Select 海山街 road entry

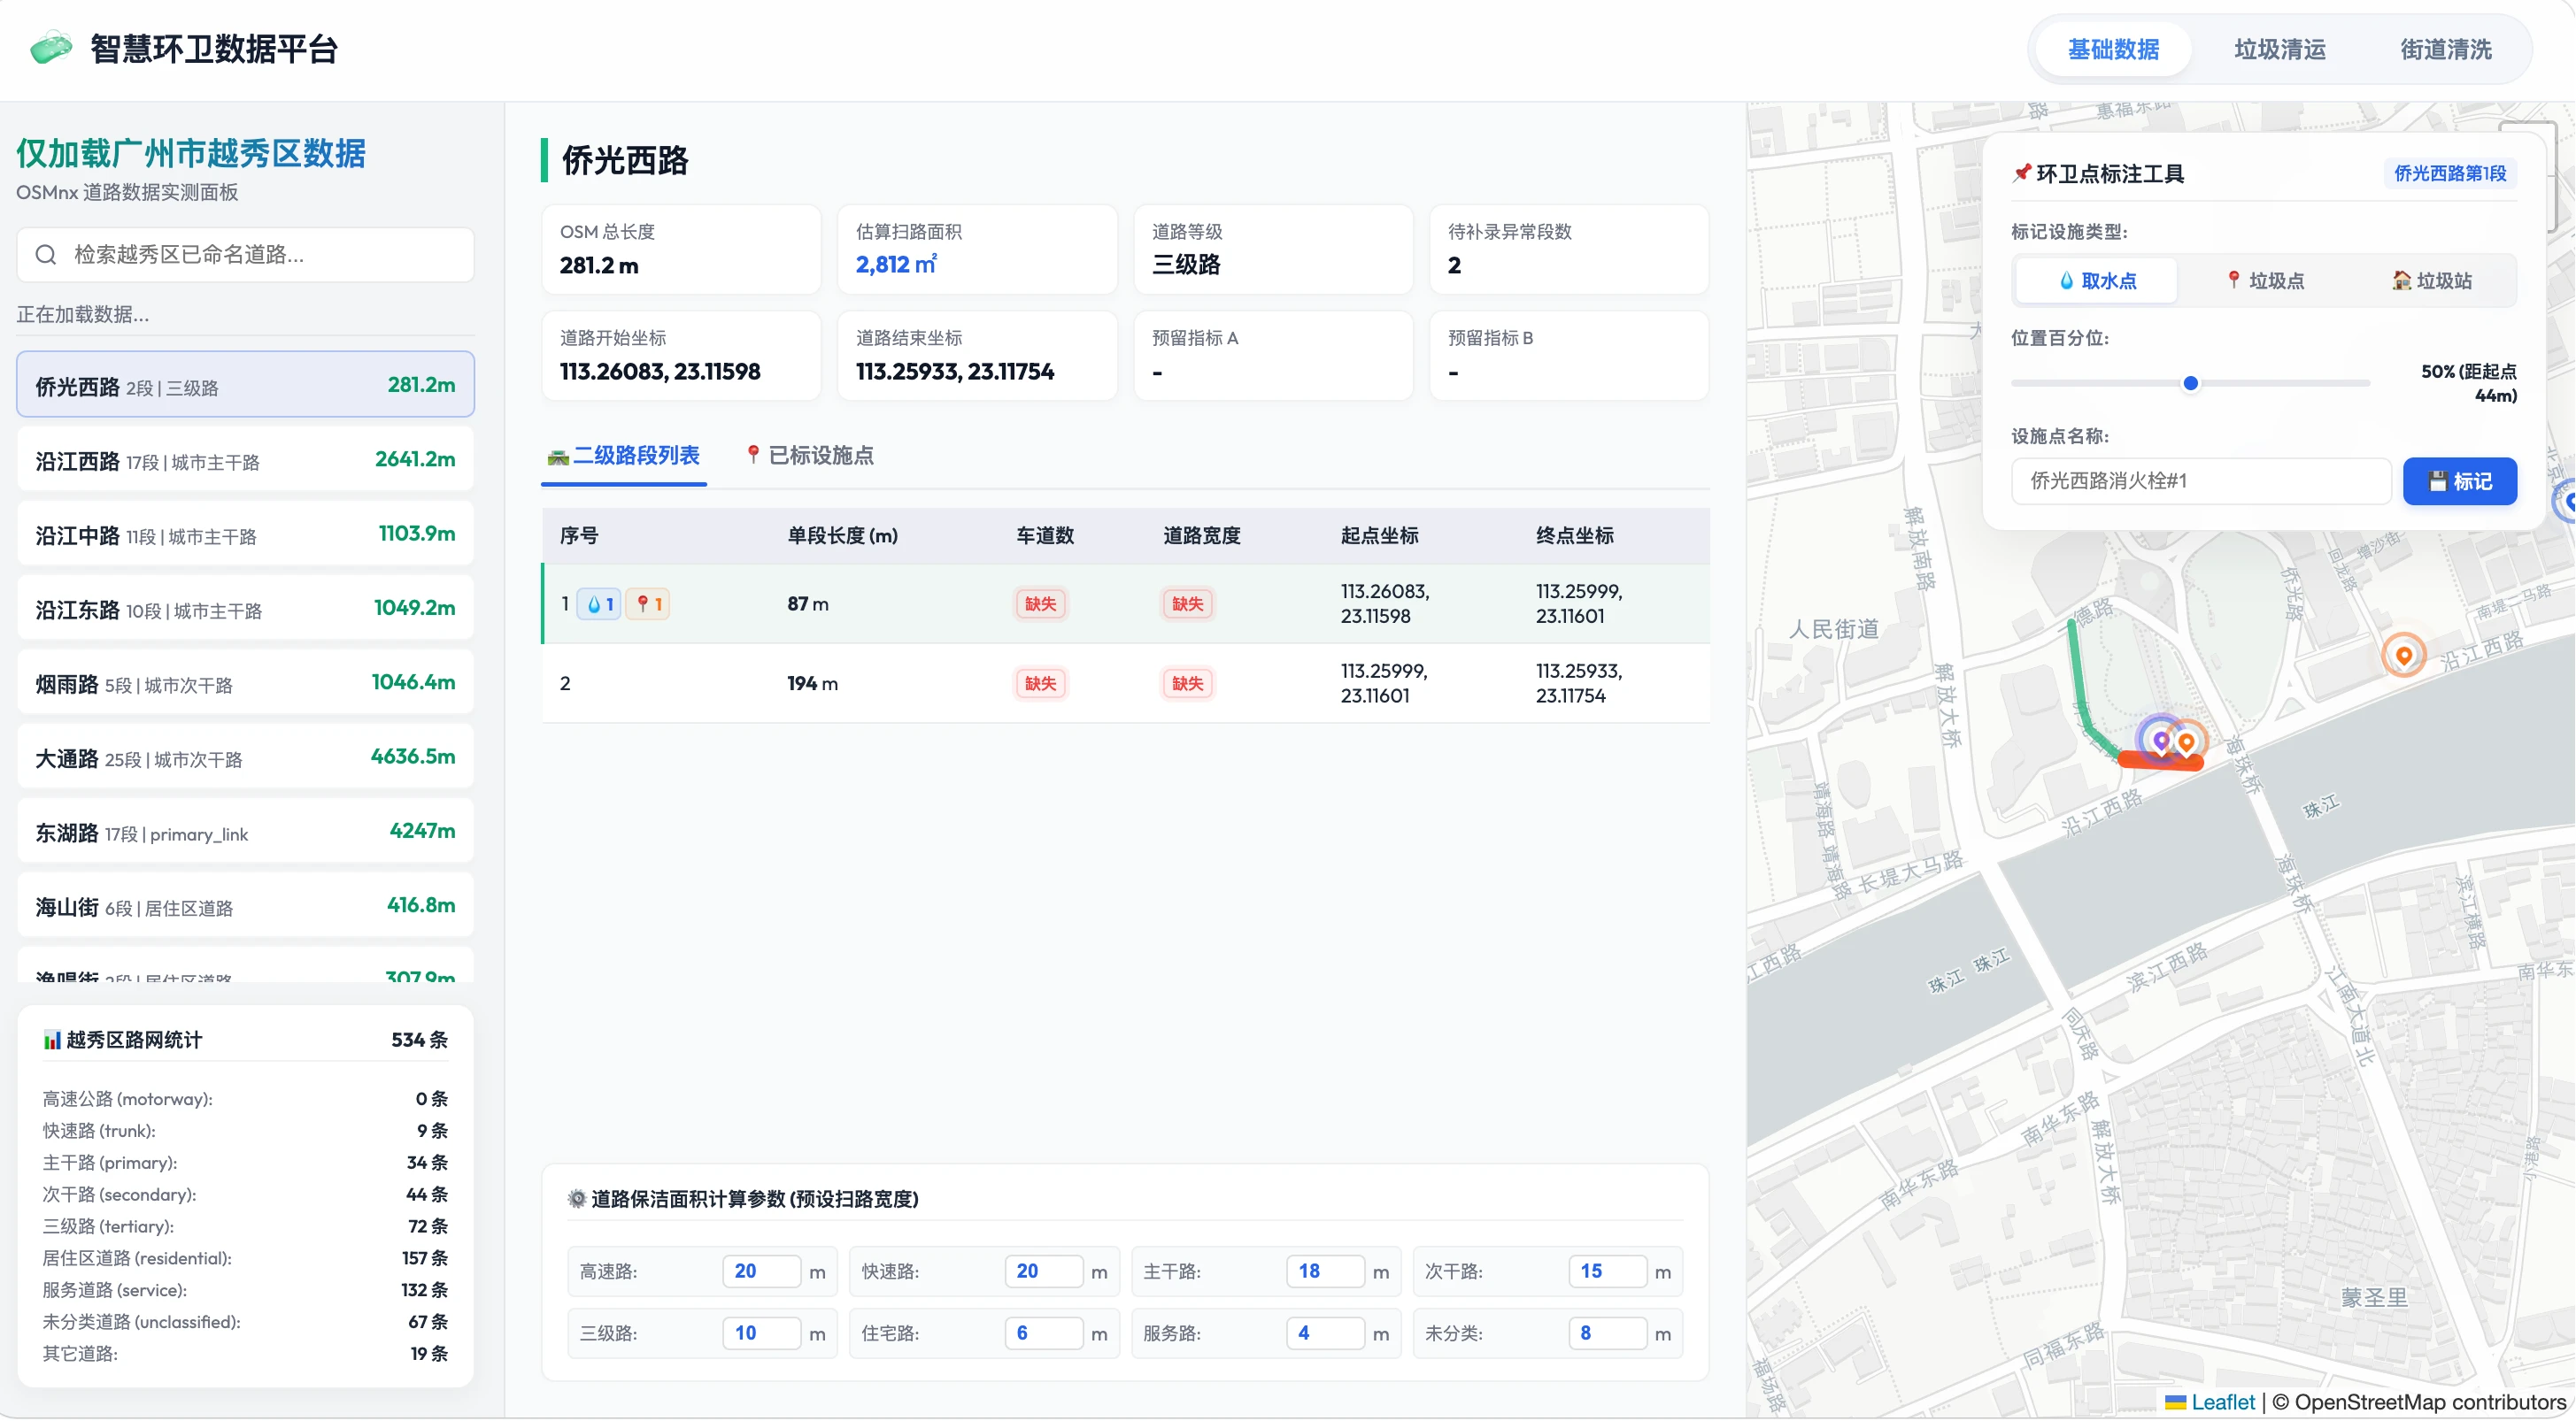point(245,906)
